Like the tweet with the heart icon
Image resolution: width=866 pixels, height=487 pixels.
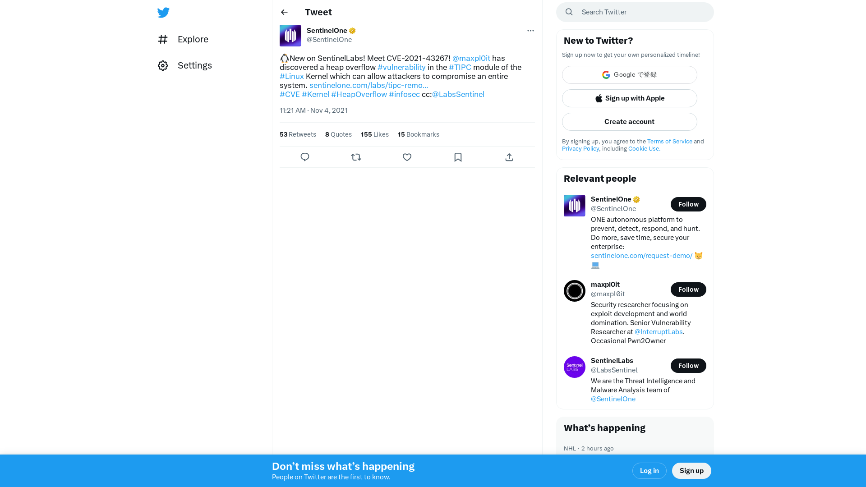(x=407, y=157)
